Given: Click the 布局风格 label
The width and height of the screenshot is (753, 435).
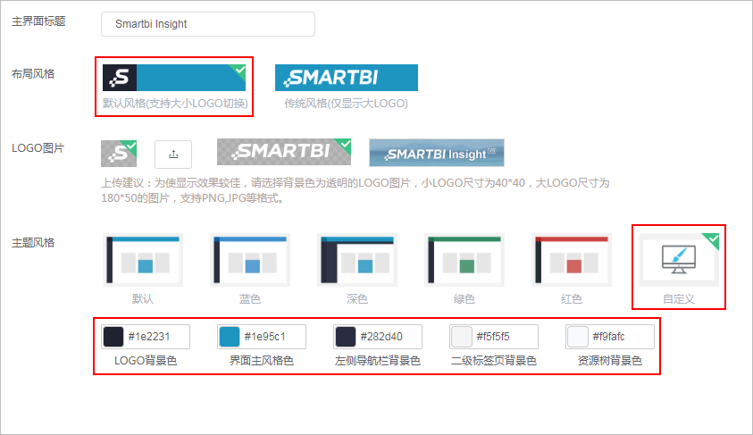Looking at the screenshot, I should coord(33,74).
